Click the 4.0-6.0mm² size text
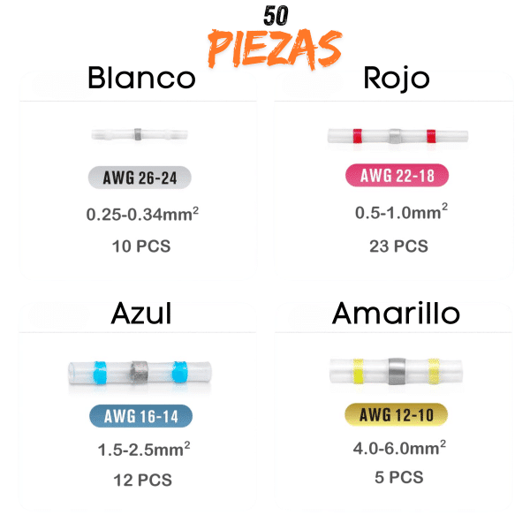Screen dimensions: 530x530 coord(399,448)
